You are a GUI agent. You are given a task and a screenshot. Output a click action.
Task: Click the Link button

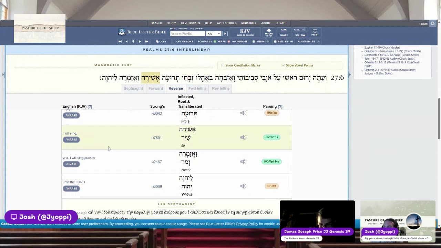coord(284,30)
